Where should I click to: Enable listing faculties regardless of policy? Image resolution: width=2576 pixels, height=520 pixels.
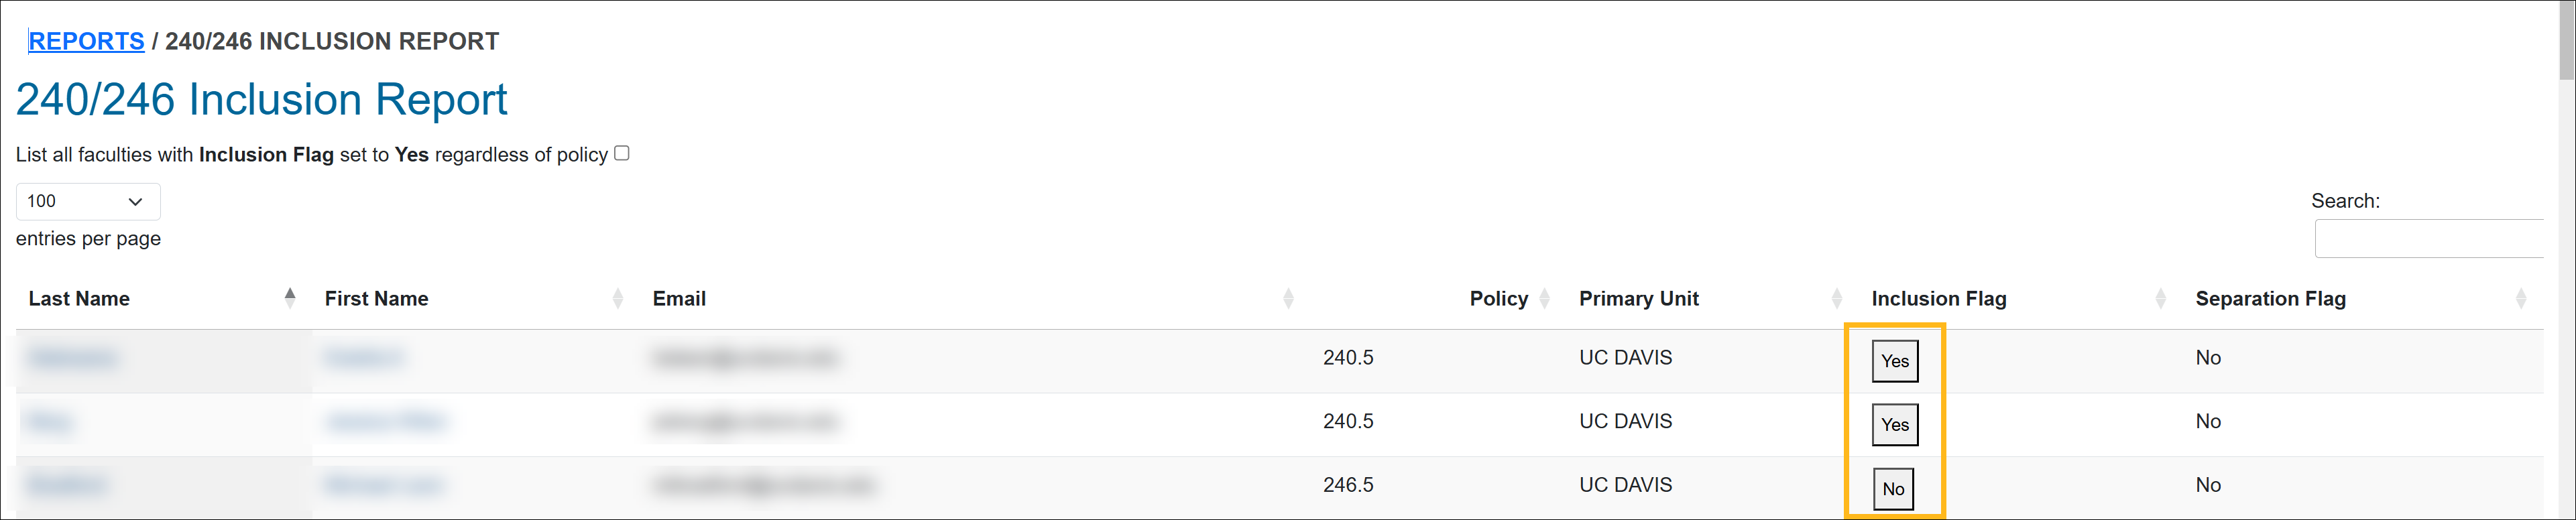[622, 153]
